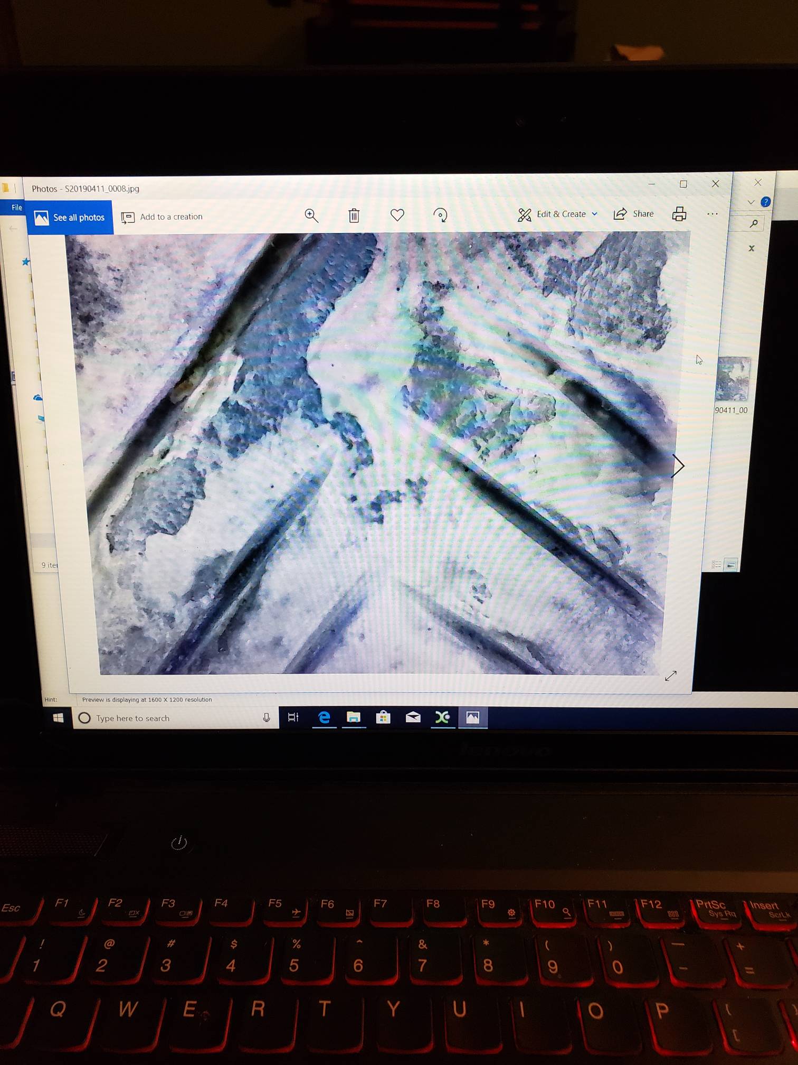Click the Type here to search box
798x1065 pixels.
tap(176, 718)
